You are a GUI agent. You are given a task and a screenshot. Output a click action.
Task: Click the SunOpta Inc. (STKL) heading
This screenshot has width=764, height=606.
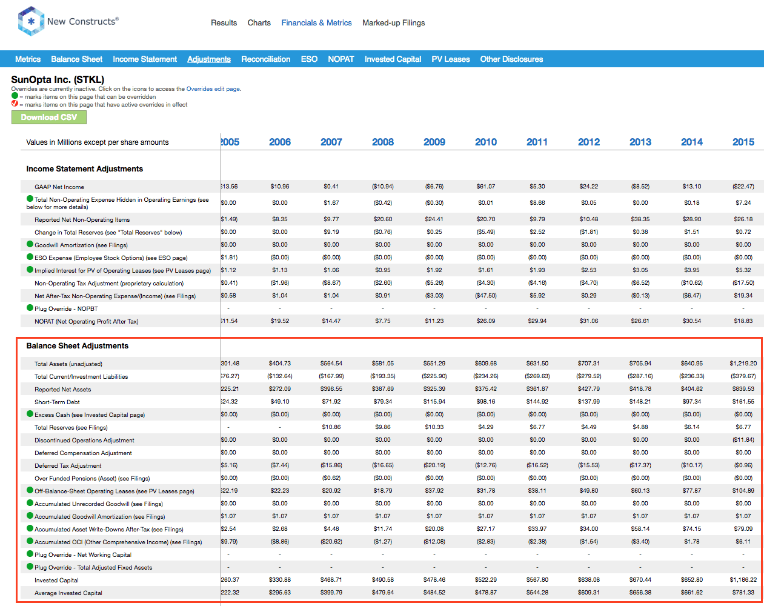pos(58,79)
